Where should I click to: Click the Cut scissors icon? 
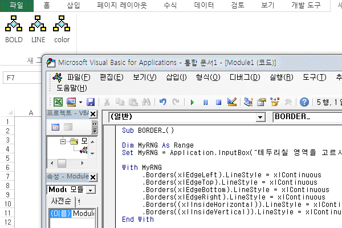coord(107,102)
